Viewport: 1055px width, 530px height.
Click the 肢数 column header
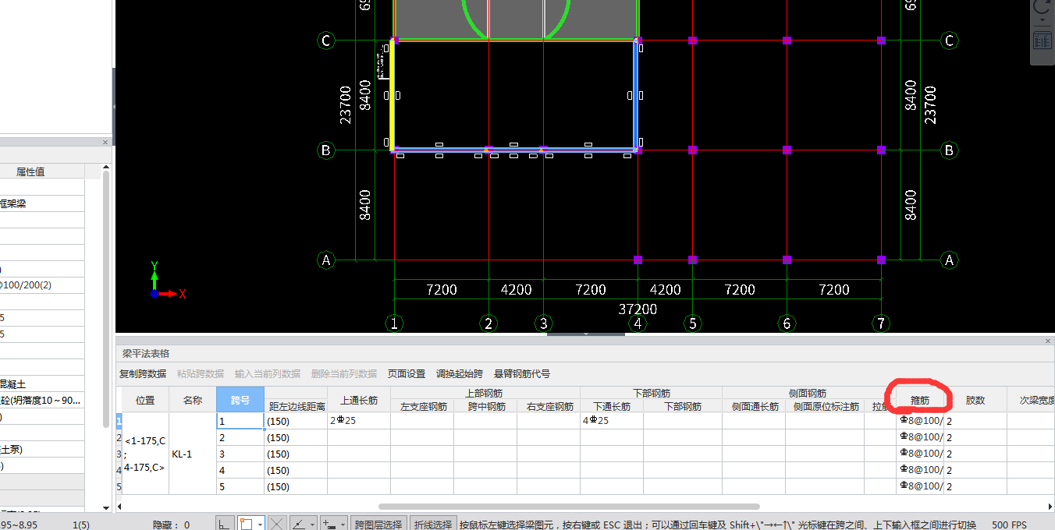975,399
